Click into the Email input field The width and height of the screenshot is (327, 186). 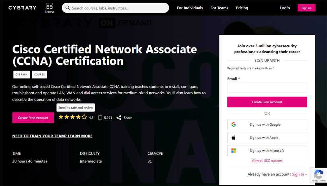[x=267, y=88]
